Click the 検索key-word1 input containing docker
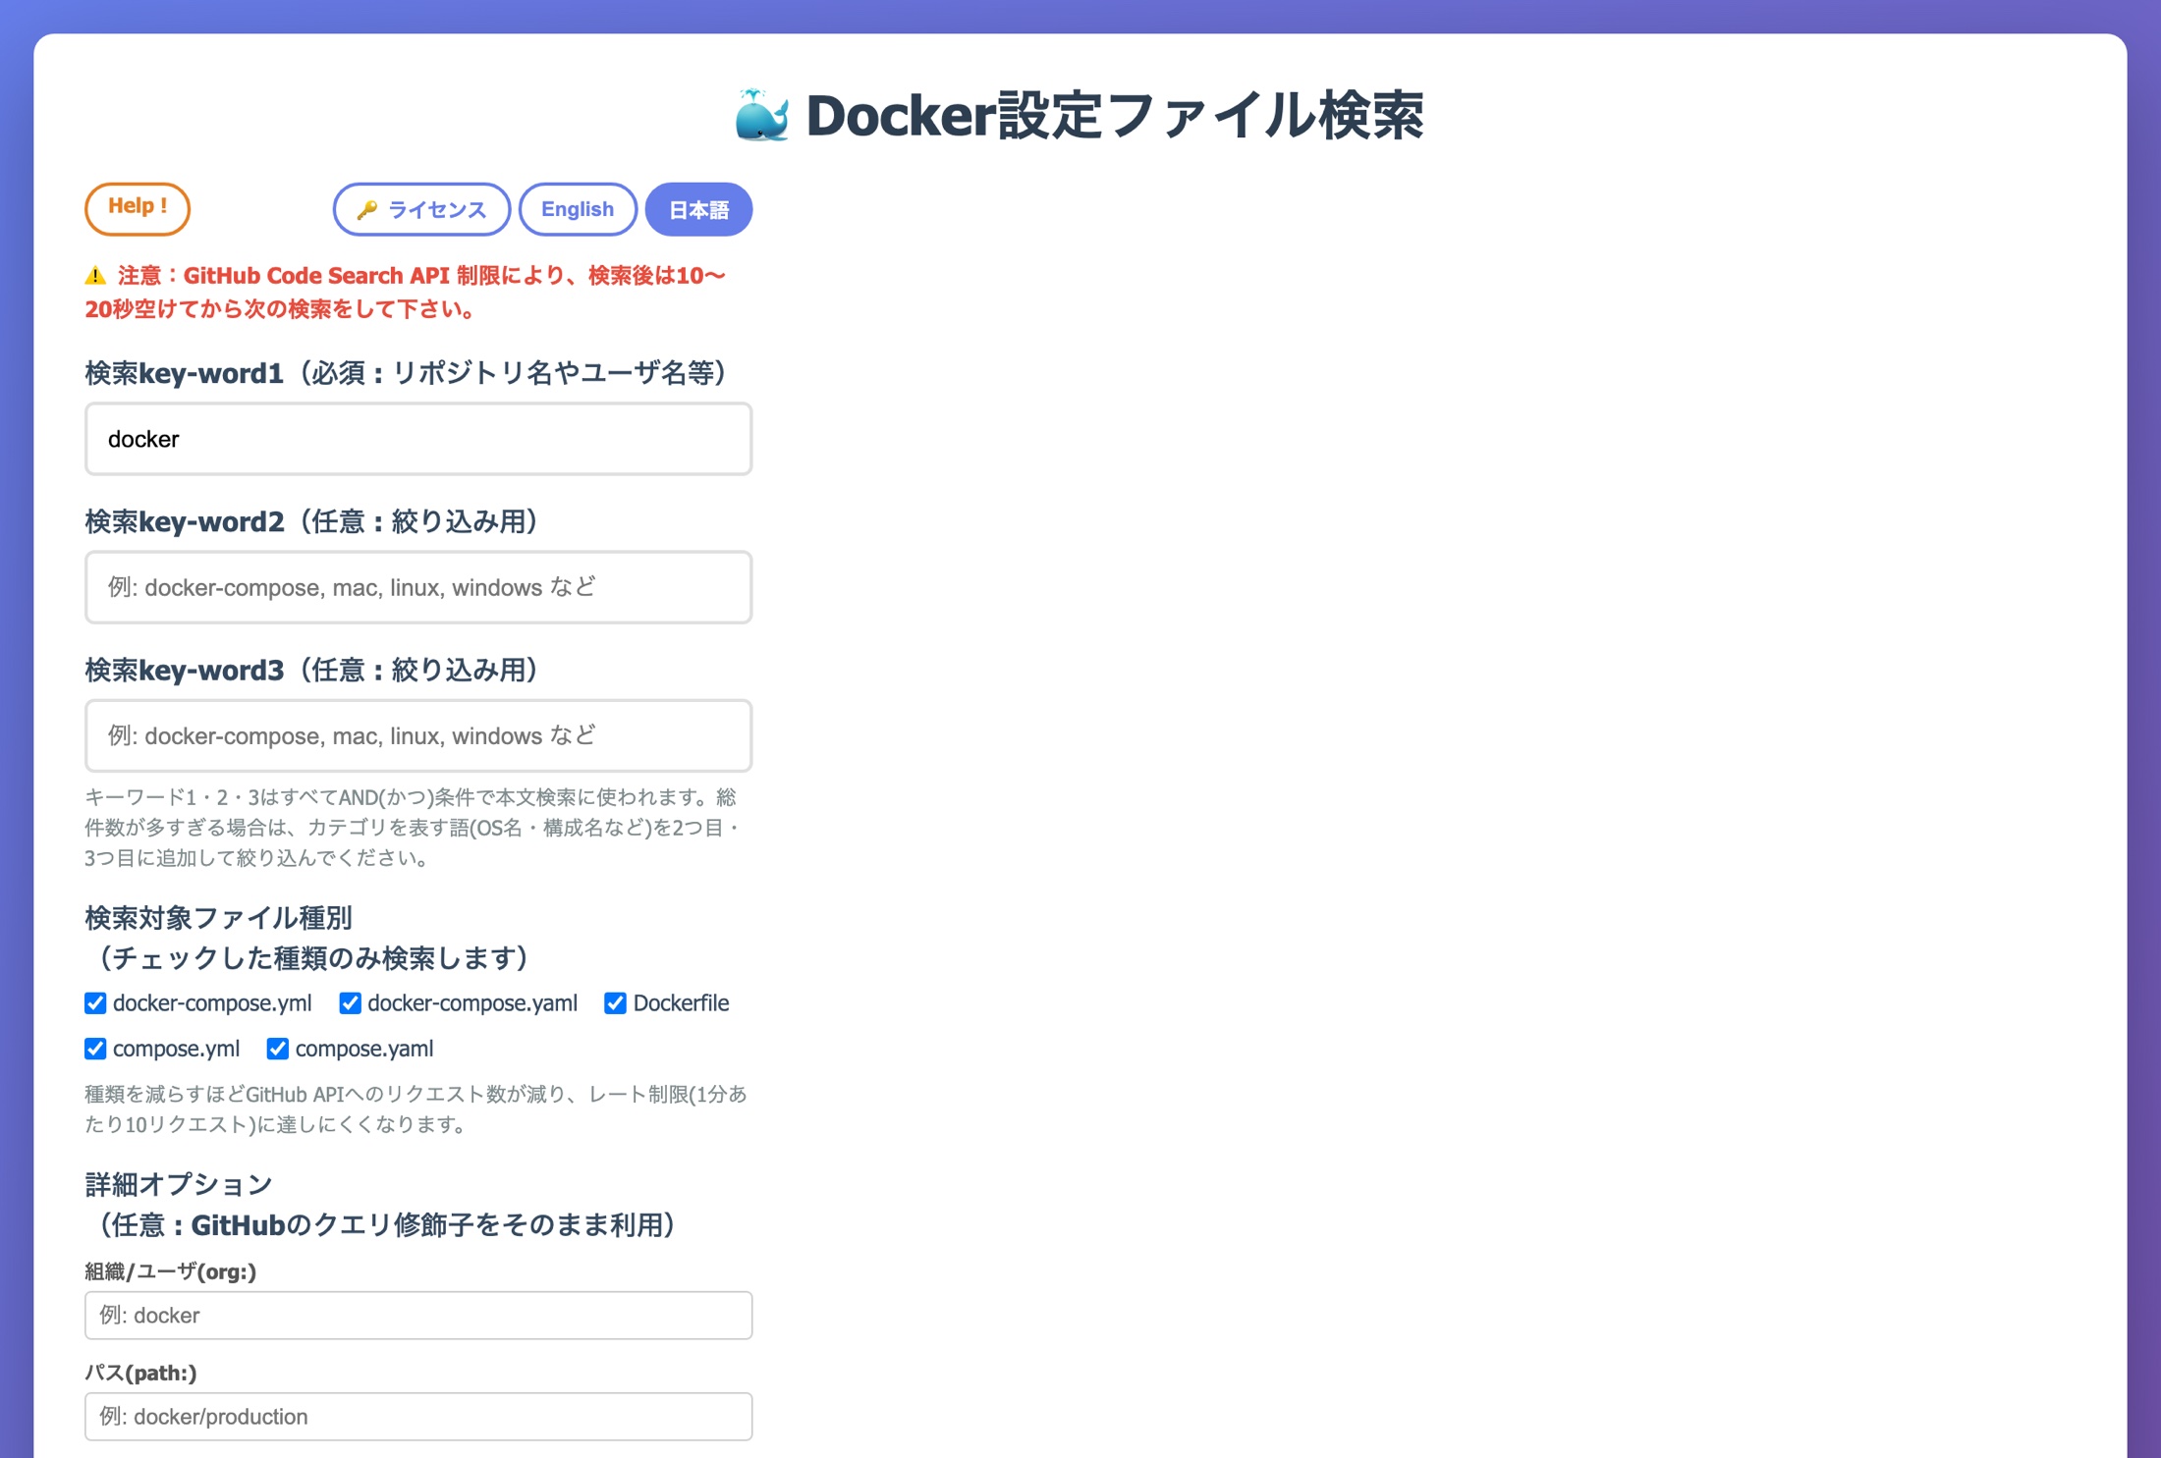The width and height of the screenshot is (2161, 1458). (x=418, y=439)
